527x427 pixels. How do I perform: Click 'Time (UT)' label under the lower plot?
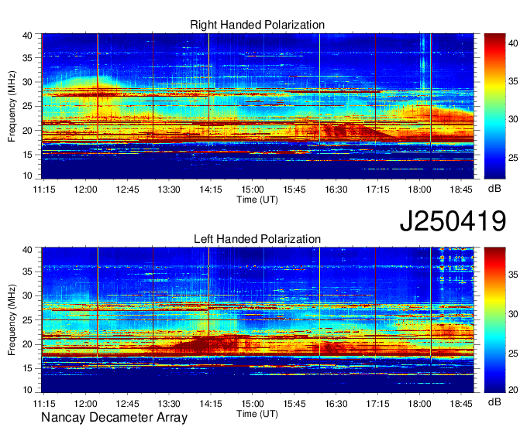tap(257, 414)
